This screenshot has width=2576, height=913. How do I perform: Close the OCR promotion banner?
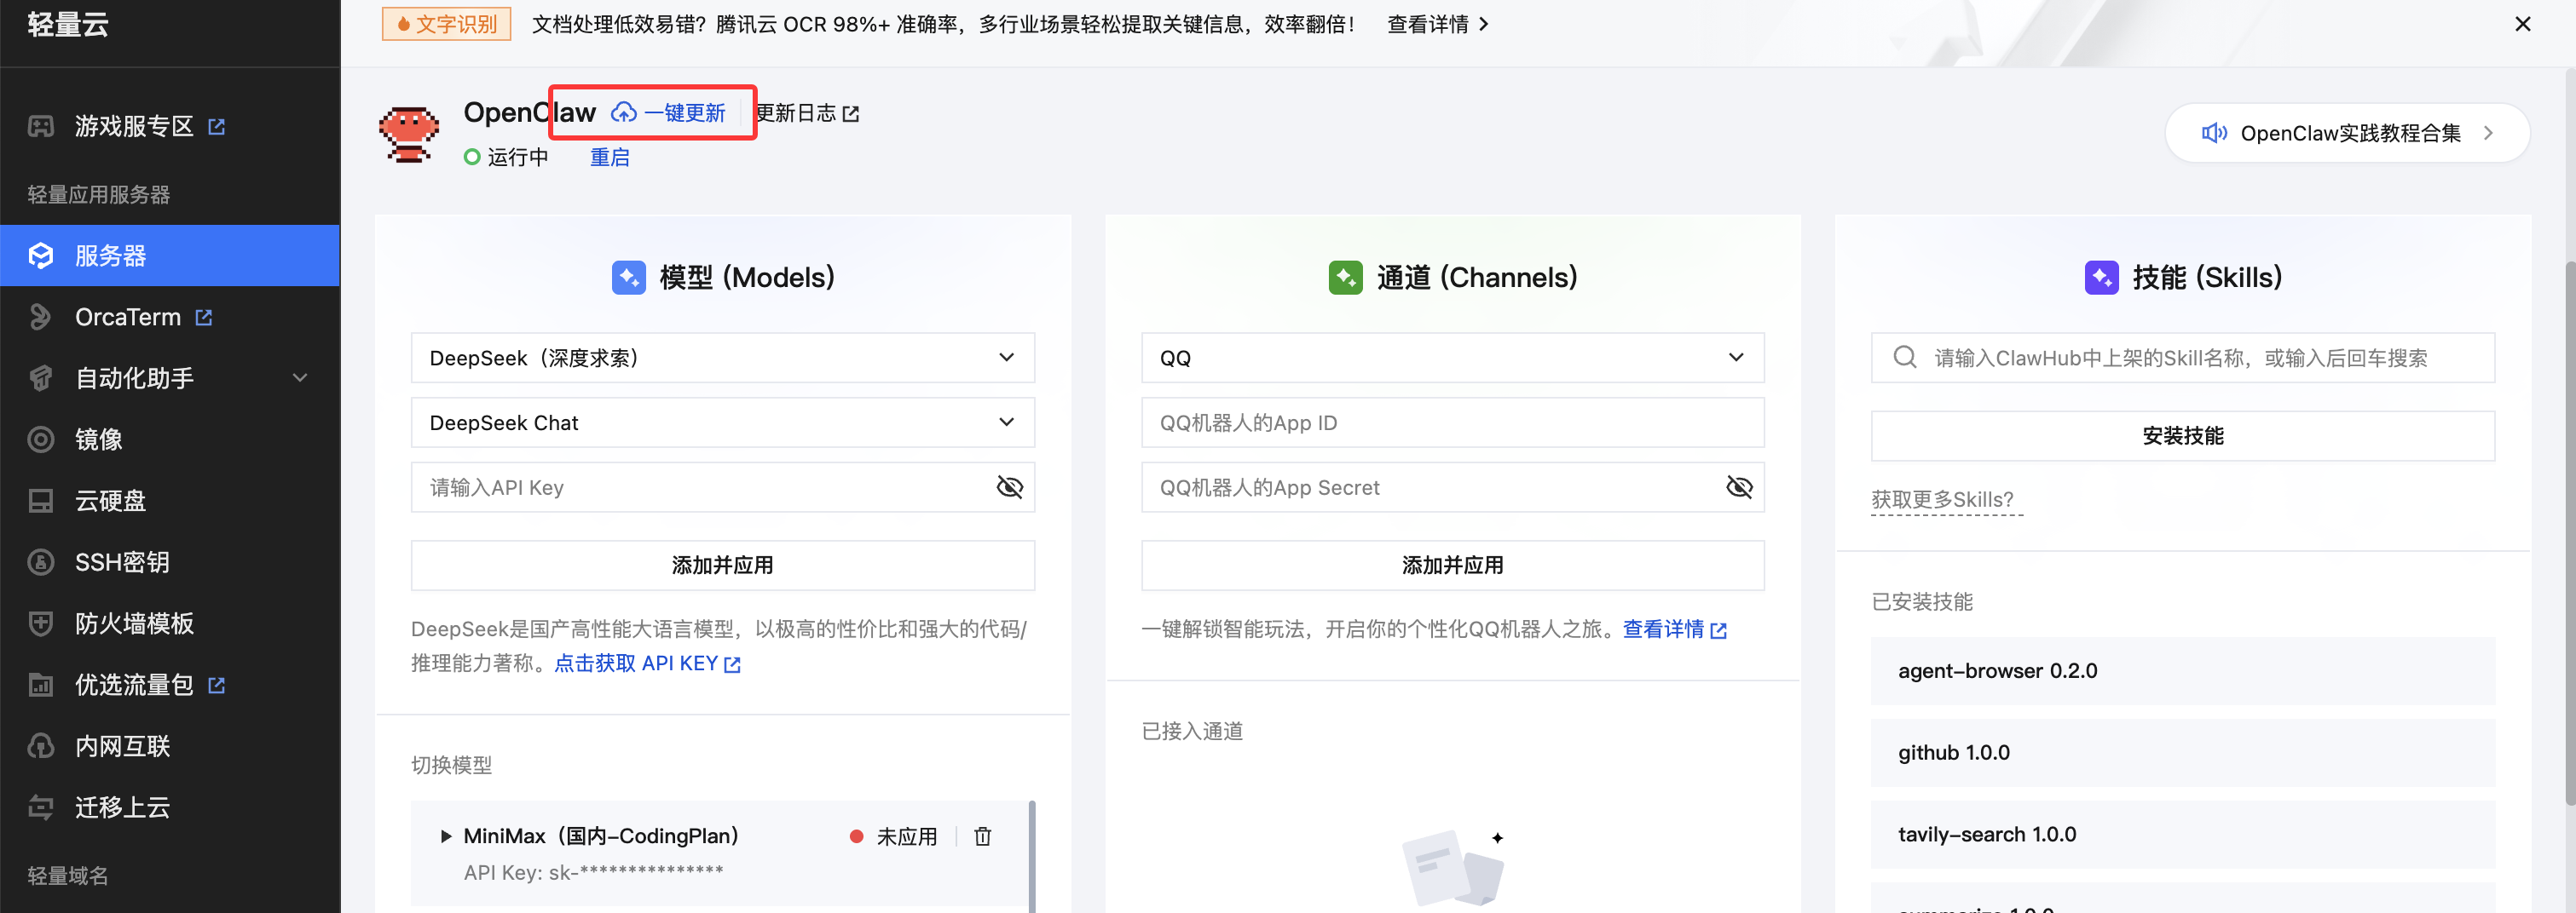2522,24
